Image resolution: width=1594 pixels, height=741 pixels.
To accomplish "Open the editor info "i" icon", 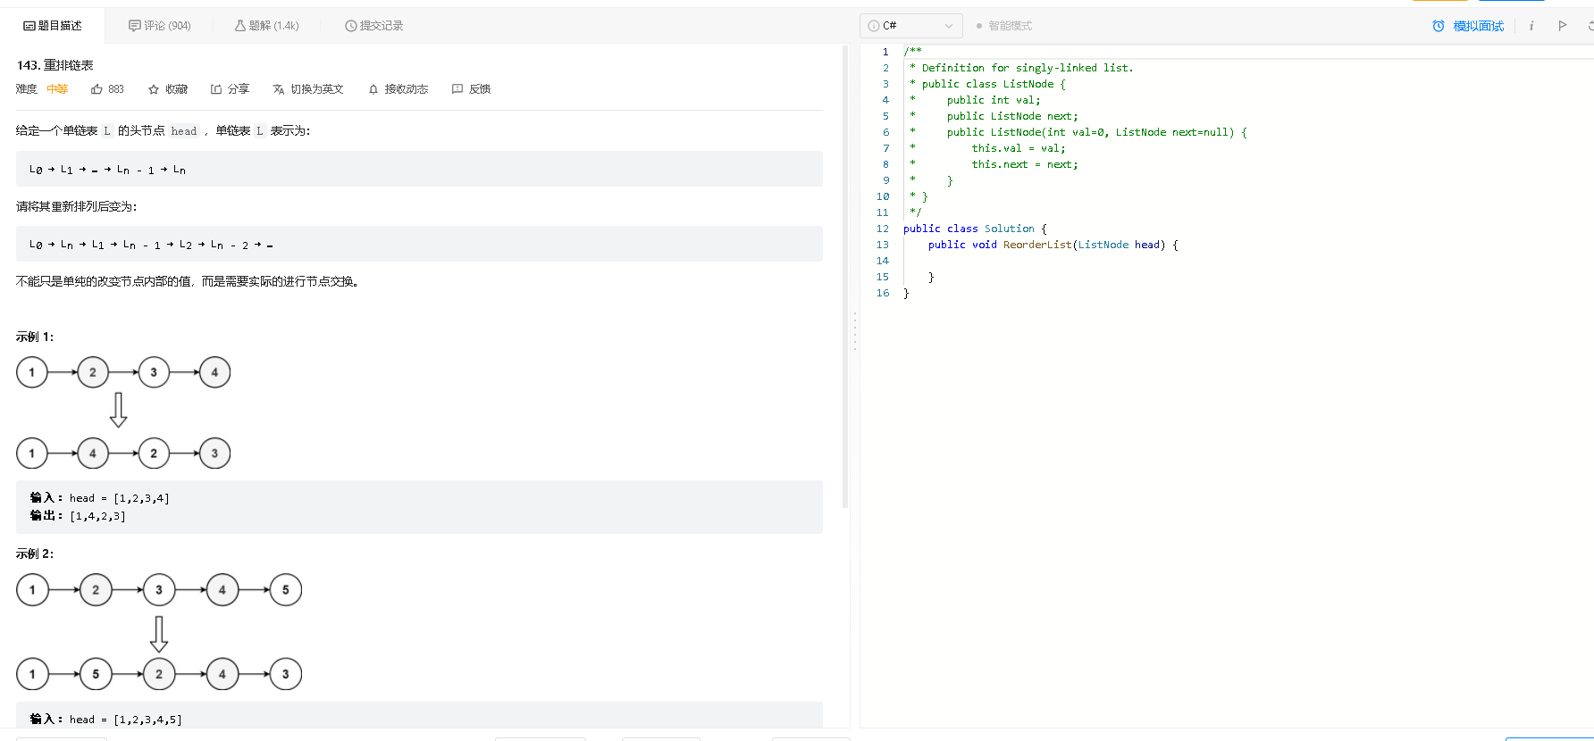I will click(1531, 26).
